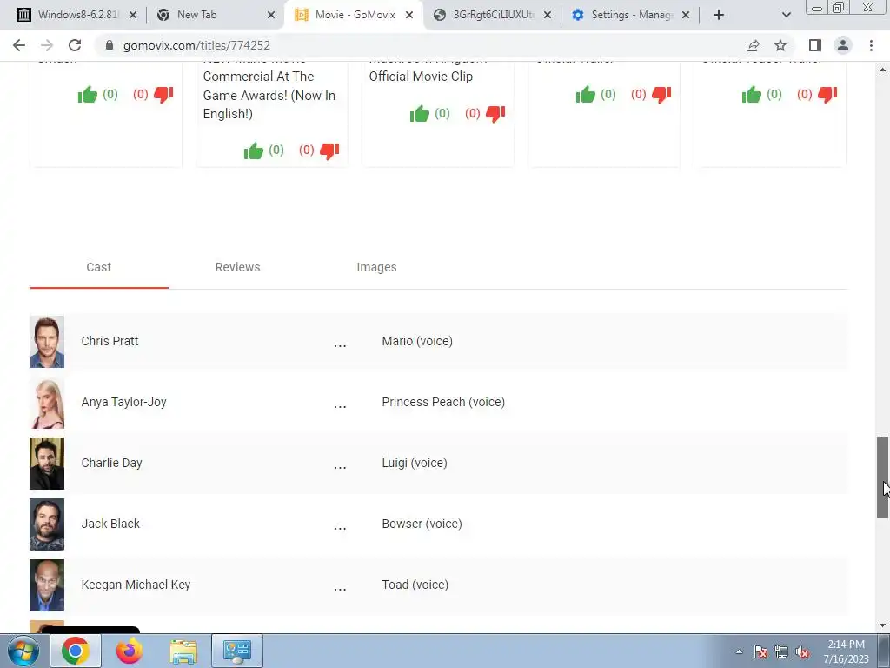The height and width of the screenshot is (668, 890).
Task: Open the Chris Pratt name link
Action: (x=110, y=341)
